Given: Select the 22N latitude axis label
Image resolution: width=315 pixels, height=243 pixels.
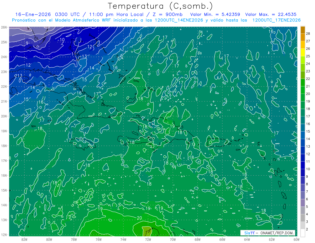Looking at the screenshot, I should (4, 87).
